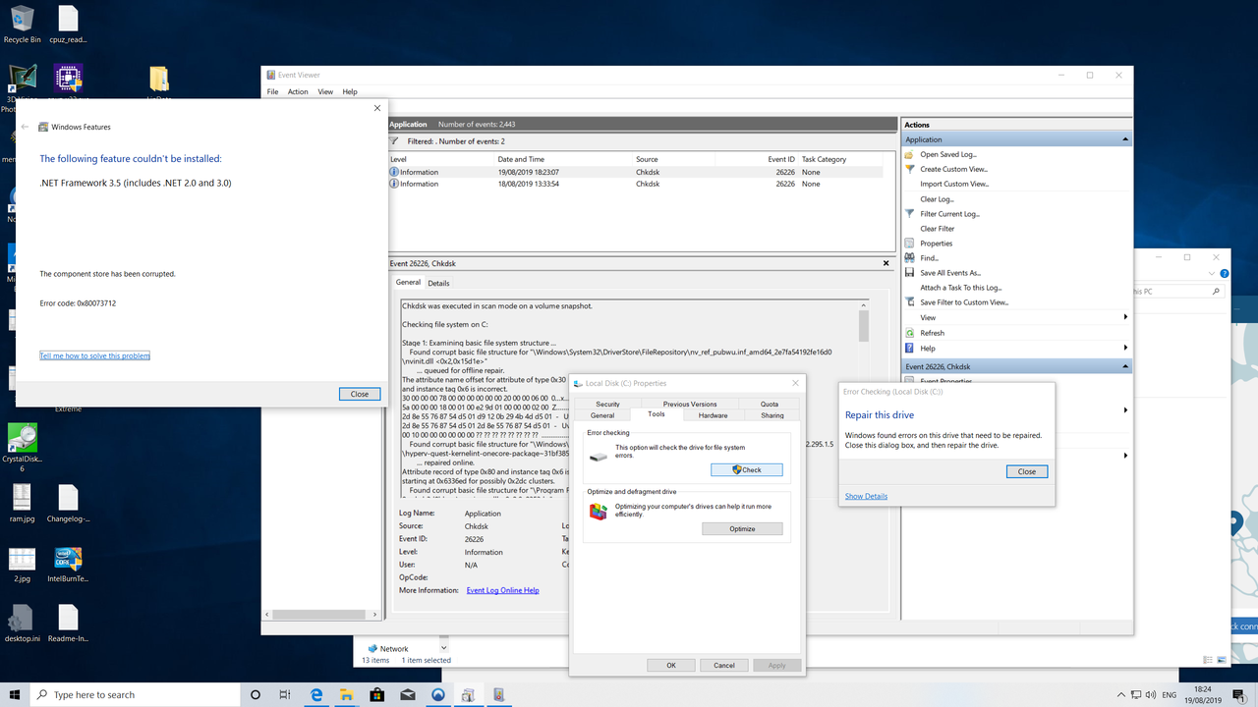Select the Readme-In file on desktop
The height and width of the screenshot is (707, 1258).
pyautogui.click(x=68, y=624)
